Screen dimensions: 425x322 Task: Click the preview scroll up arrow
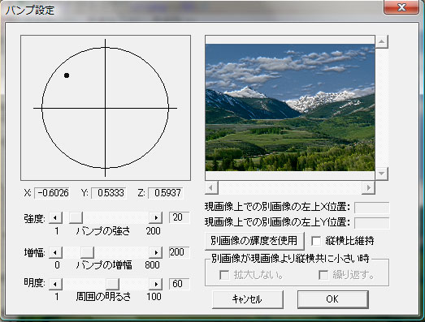click(382, 41)
